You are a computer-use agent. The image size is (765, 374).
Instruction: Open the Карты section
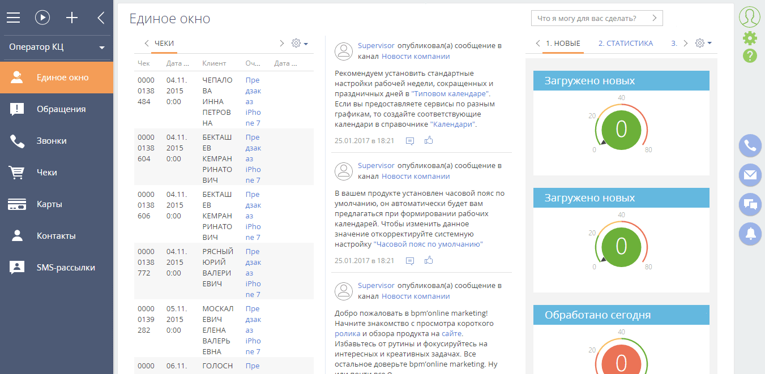(x=57, y=204)
